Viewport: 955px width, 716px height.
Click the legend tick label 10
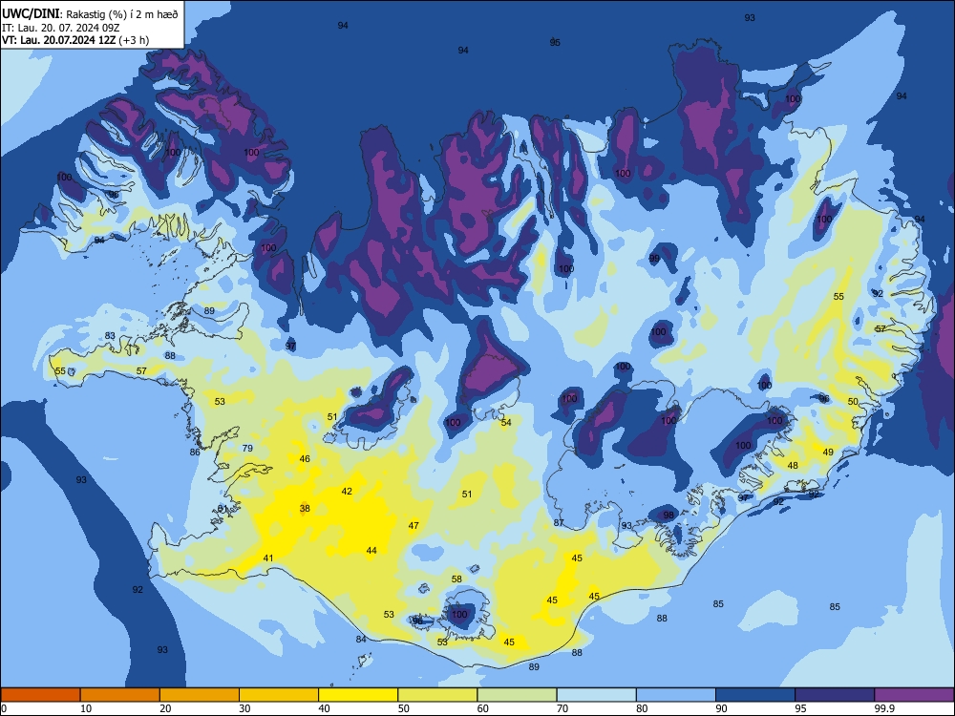86,708
